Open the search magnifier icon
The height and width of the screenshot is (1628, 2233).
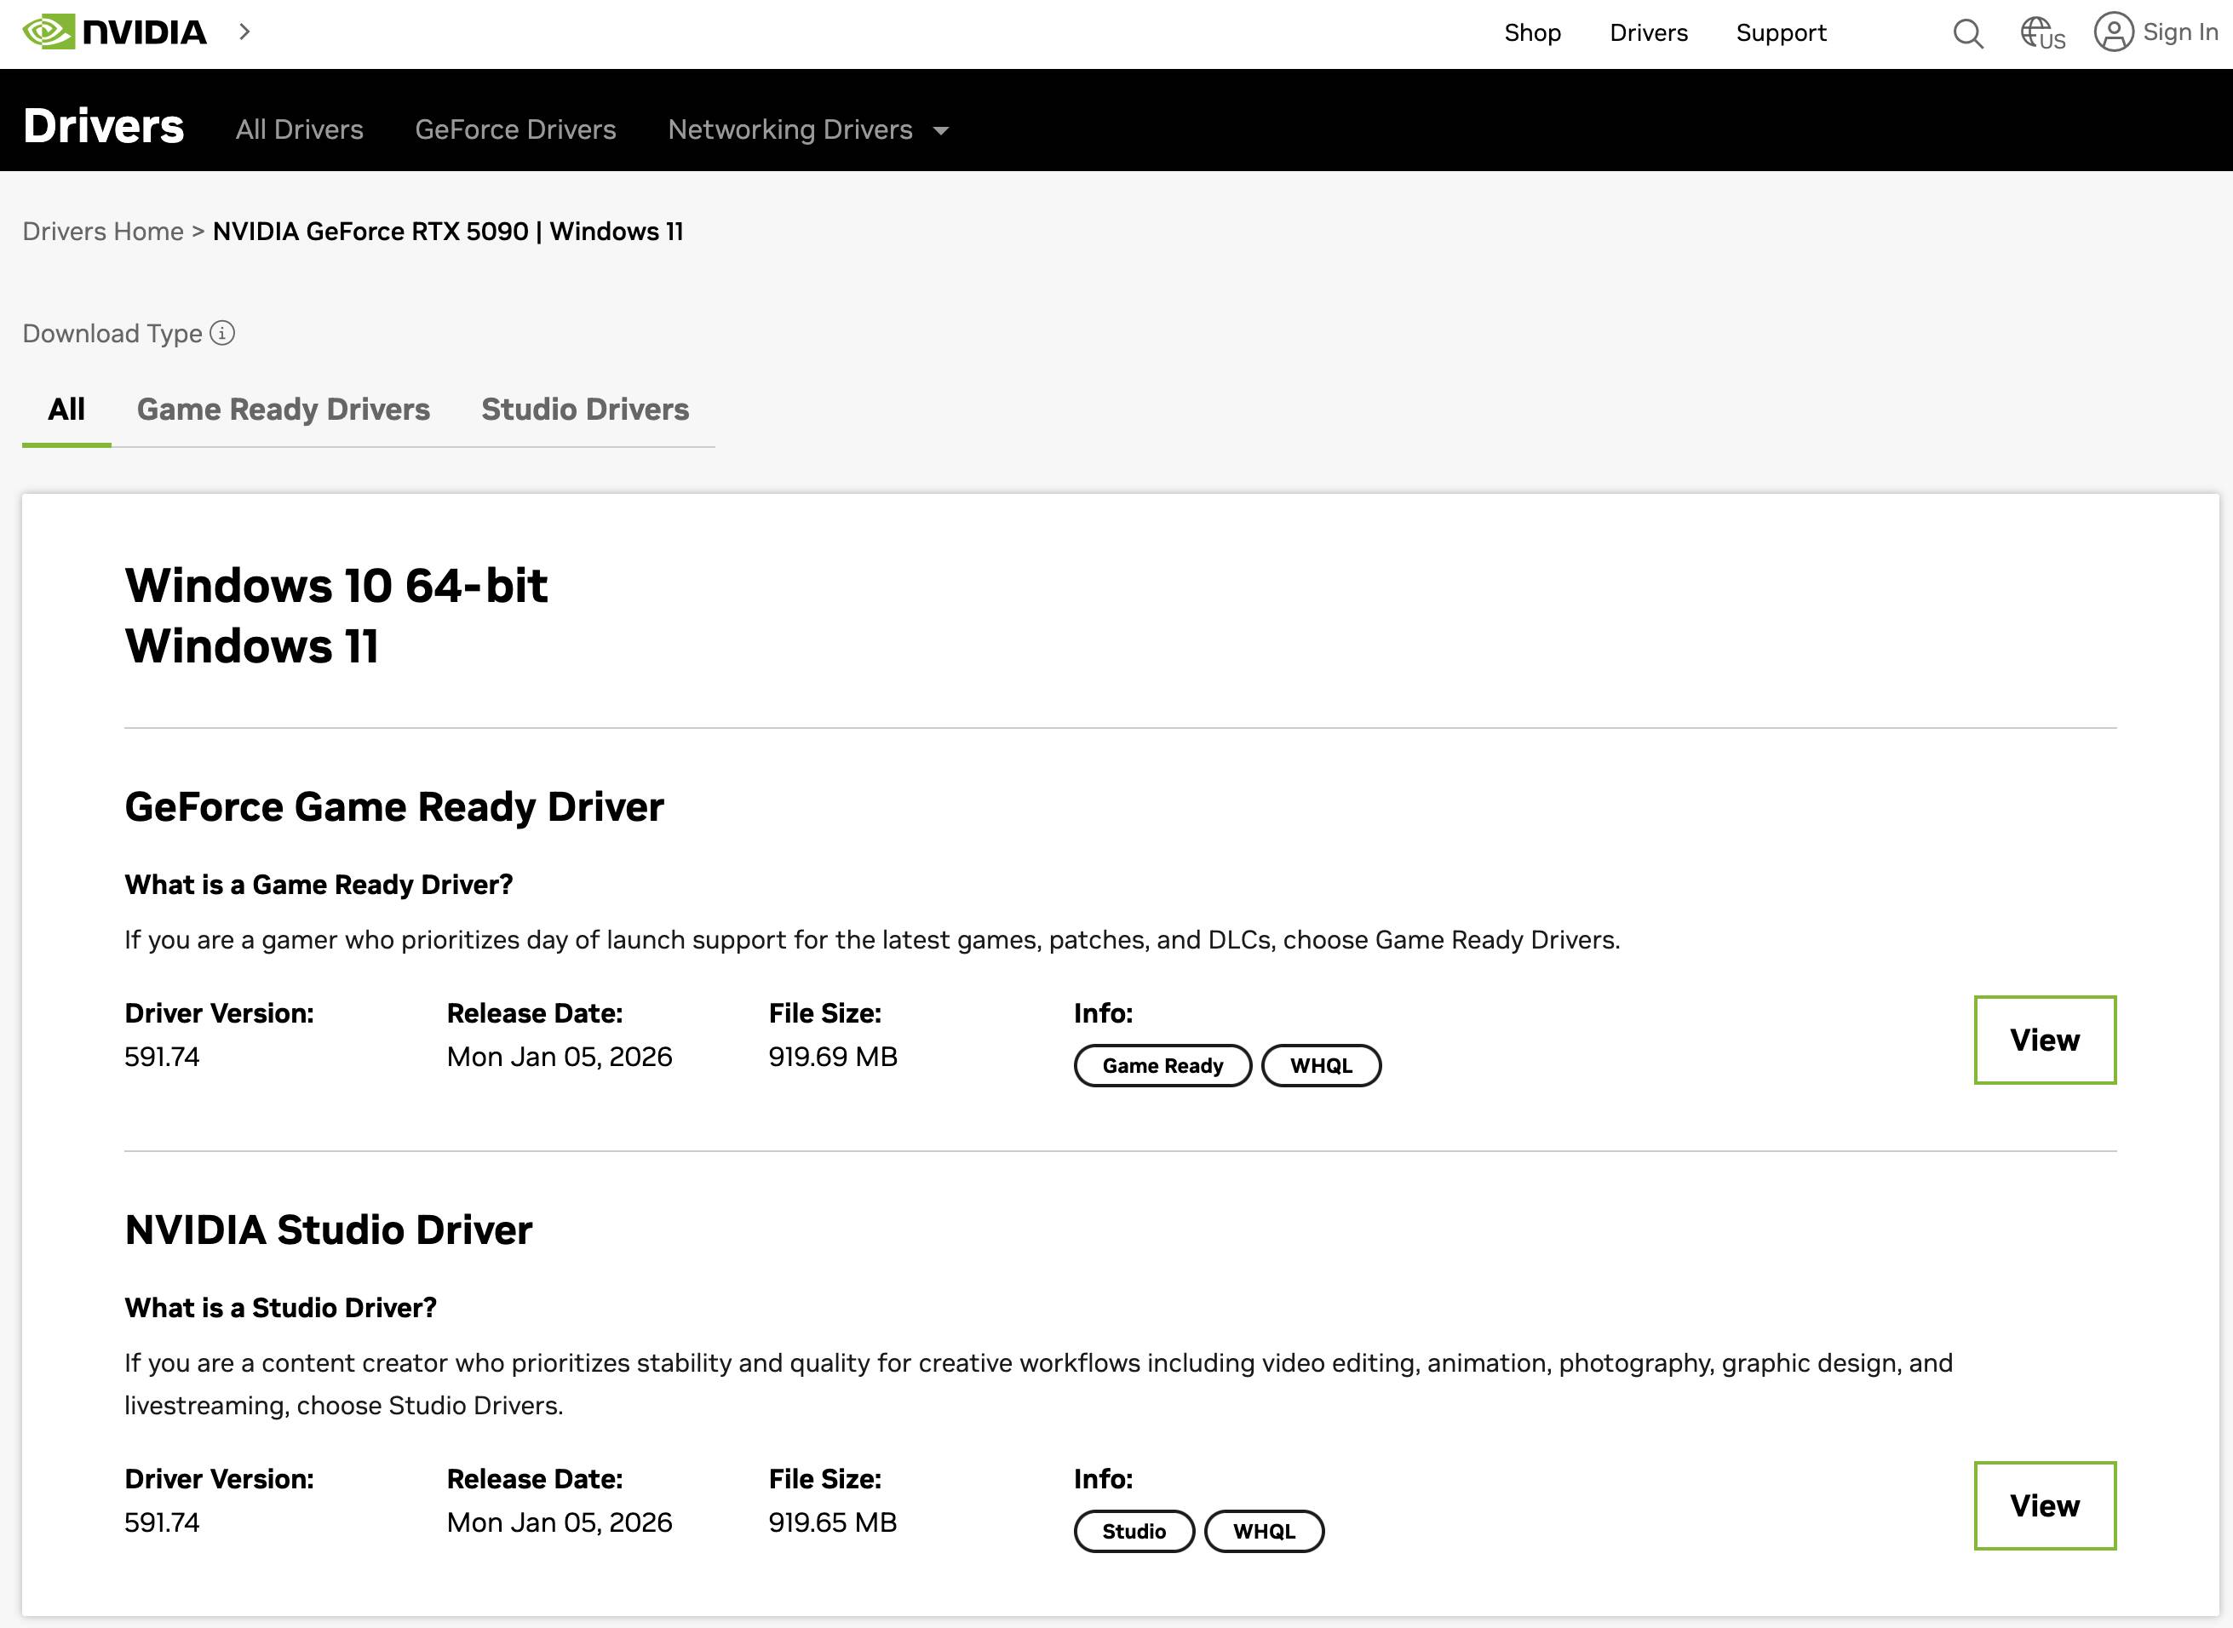pos(1967,33)
